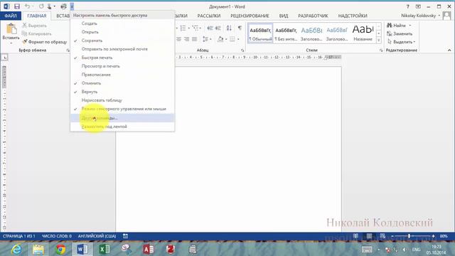Uncheck Сохранить in the customize menu
455x256 pixels.
[x=122, y=41]
